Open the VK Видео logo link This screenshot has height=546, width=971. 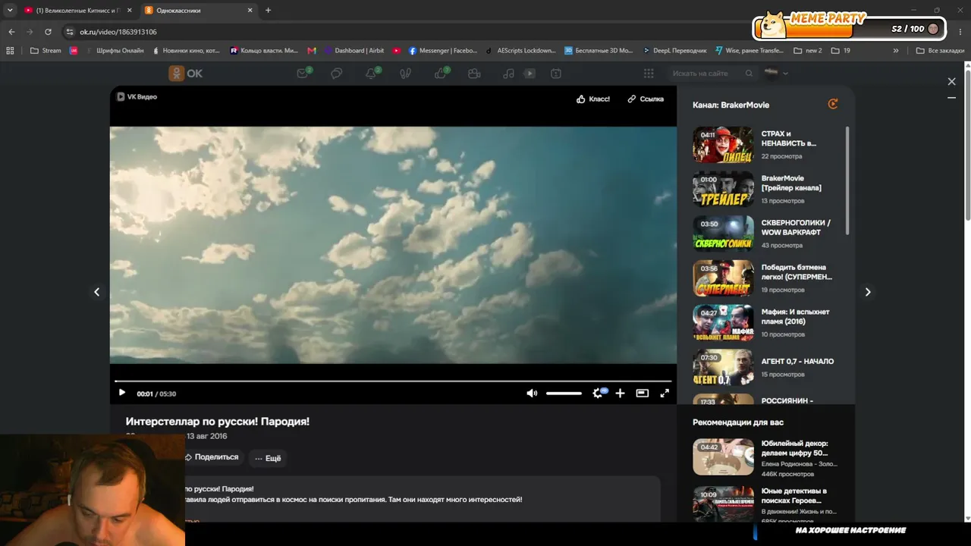137,96
